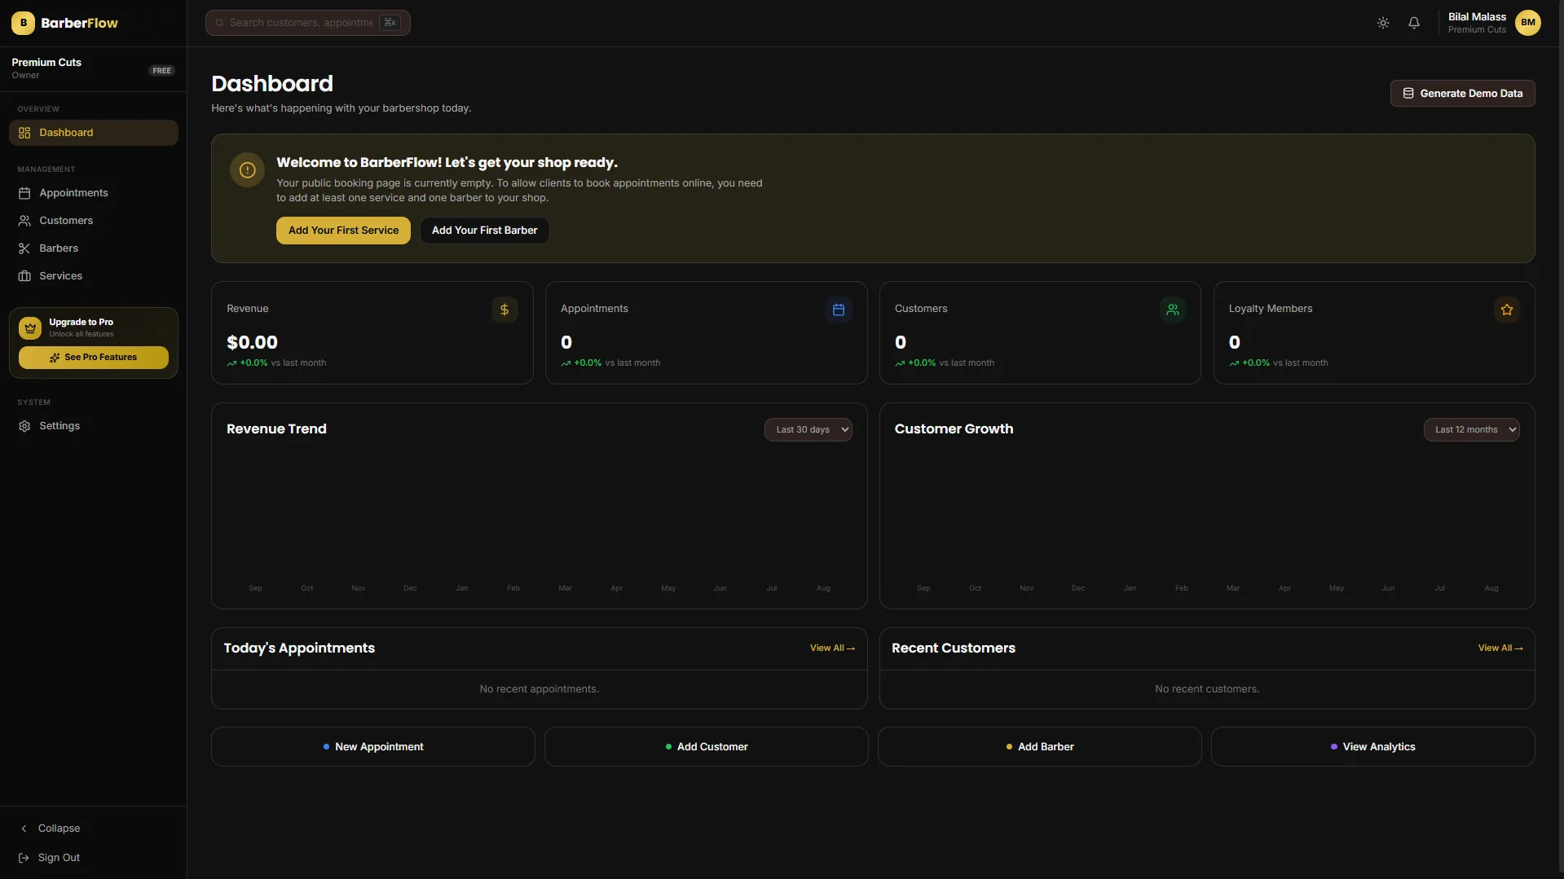Click the Add Customer quick action

tap(706, 746)
